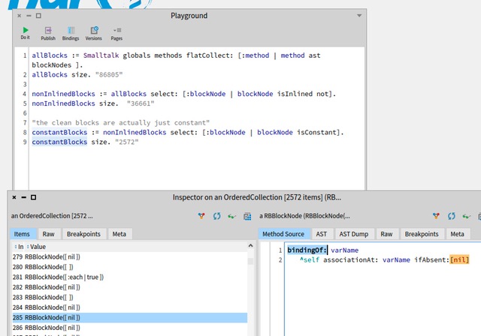Open the class browser icon in left inspector pane

(247, 216)
